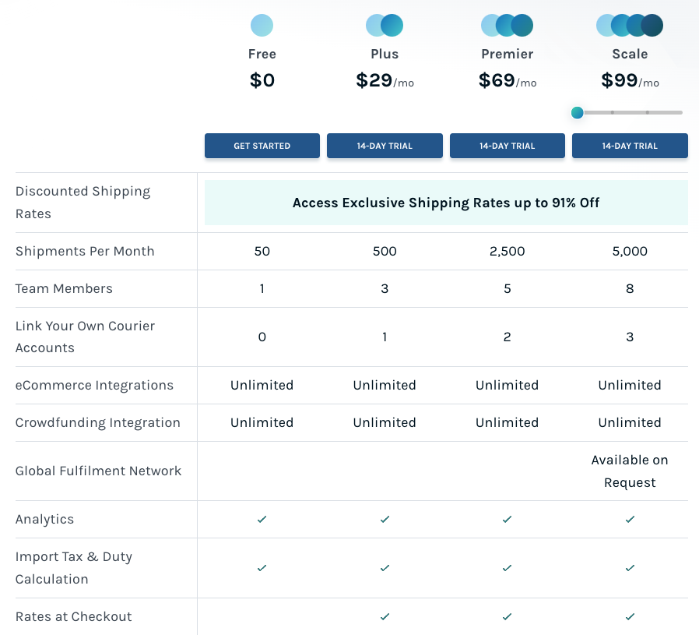This screenshot has width=699, height=635.
Task: Start 14-day trial for Premier plan
Action: 507,146
